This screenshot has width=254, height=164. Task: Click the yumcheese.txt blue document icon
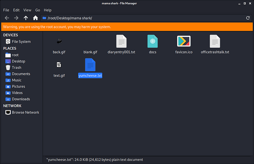(90, 65)
